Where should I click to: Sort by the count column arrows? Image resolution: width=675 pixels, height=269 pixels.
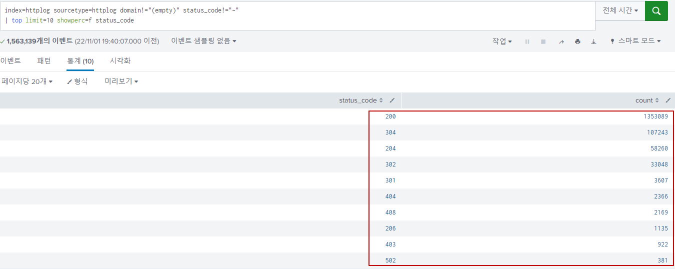pyautogui.click(x=657, y=100)
